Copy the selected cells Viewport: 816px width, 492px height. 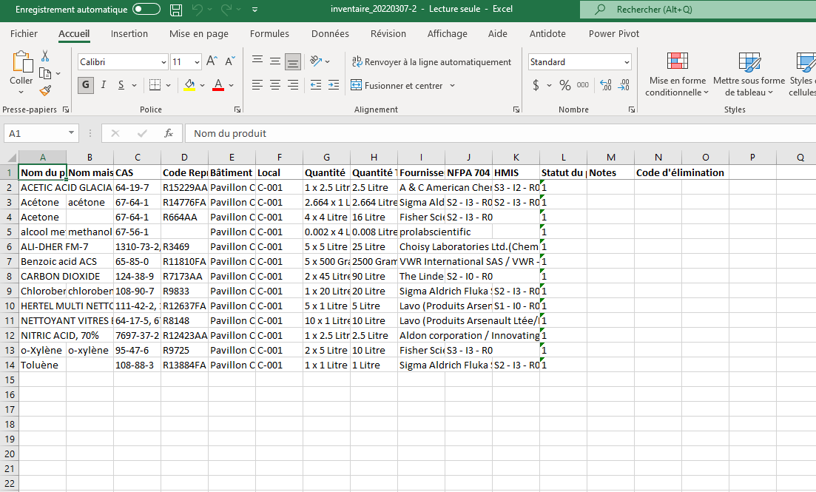click(x=45, y=73)
